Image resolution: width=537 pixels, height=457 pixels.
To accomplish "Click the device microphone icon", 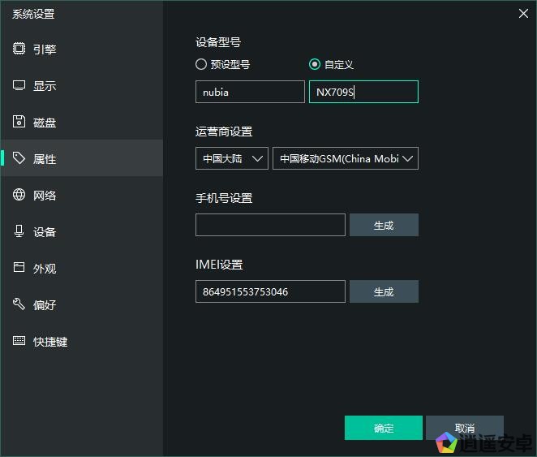I will (x=19, y=231).
